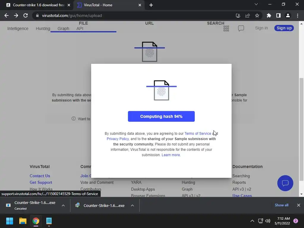Switch to the Counter-strike 1.6 download tab
Viewport: 304px width, 228px height.
[37, 5]
